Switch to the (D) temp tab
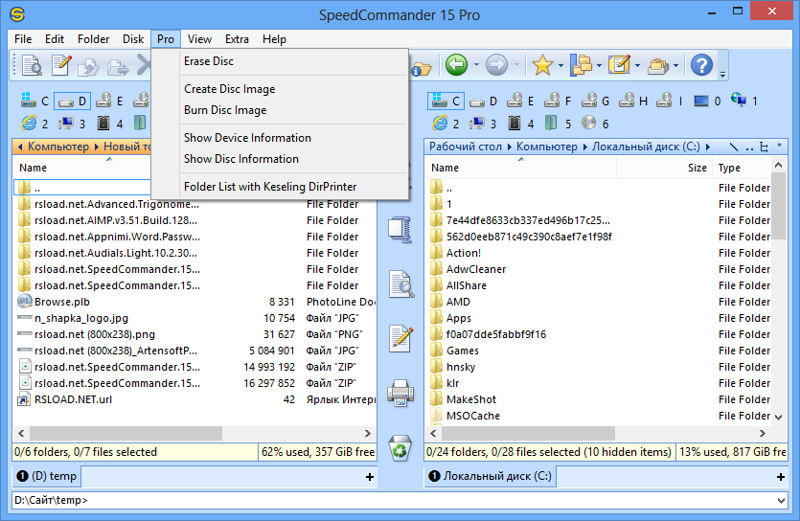This screenshot has height=521, width=800. tap(46, 476)
